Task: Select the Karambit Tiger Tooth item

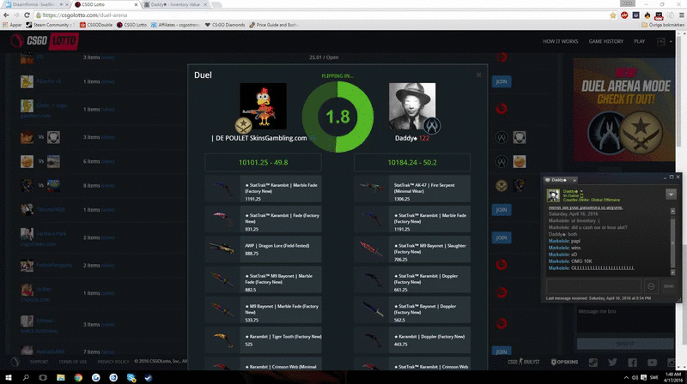Action: [263, 340]
